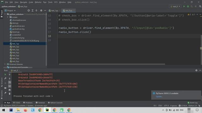The width and height of the screenshot is (202, 113).
Task: Select test_2.py in the project tree
Action: coord(15,47)
